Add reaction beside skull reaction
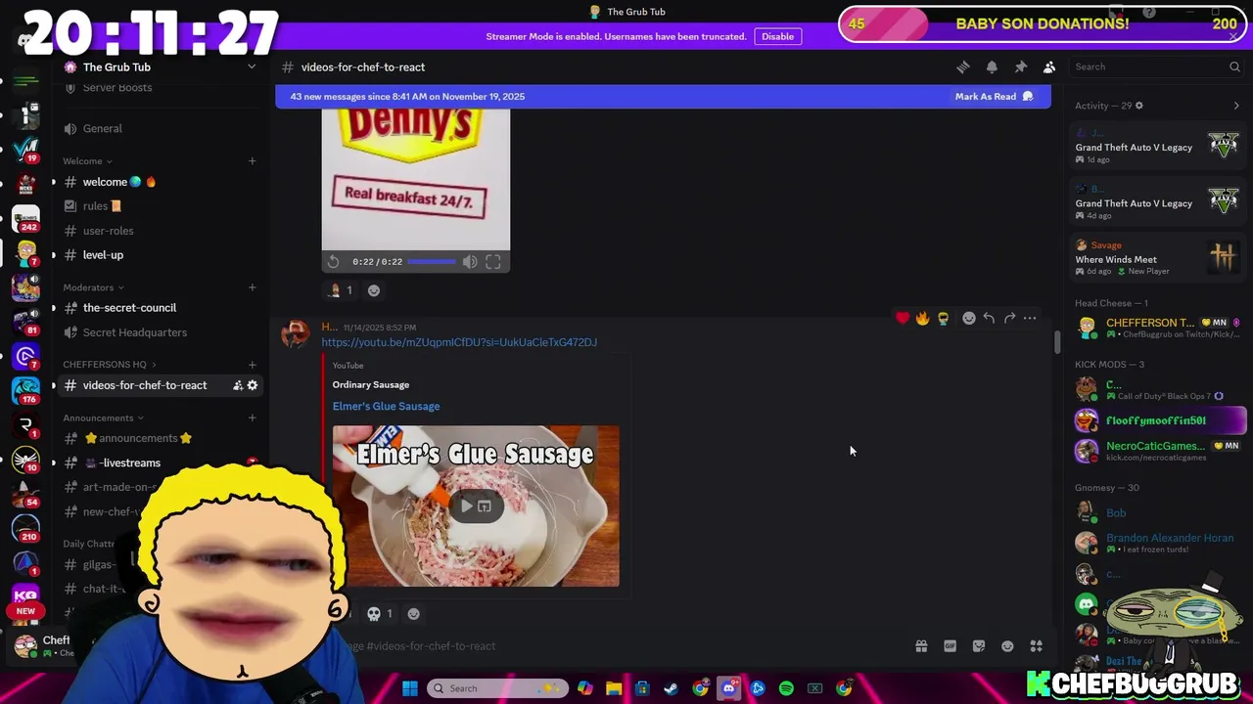 pyautogui.click(x=413, y=614)
